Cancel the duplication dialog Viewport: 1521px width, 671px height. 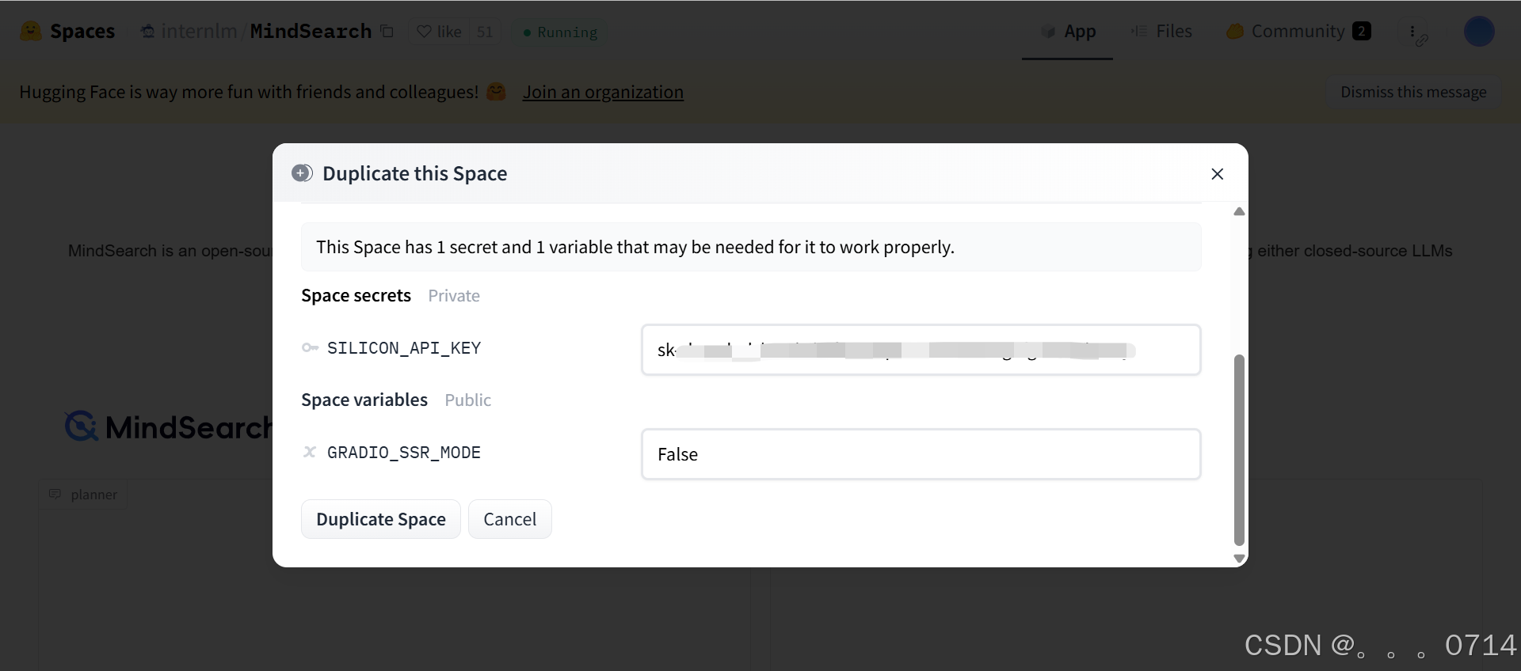(510, 519)
